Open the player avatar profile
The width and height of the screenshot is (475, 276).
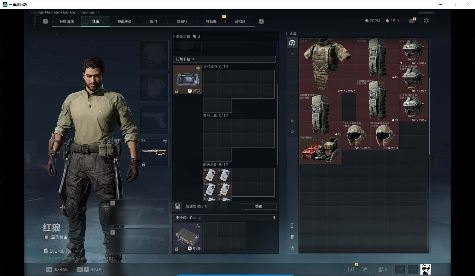pos(426,269)
